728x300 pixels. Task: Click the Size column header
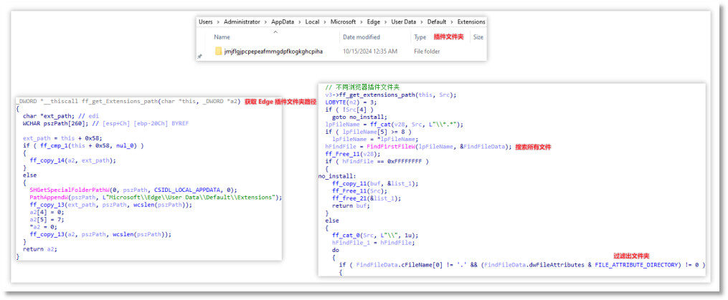pos(478,37)
